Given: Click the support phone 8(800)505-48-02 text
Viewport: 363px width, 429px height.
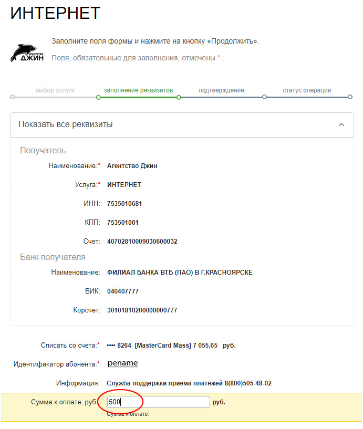Looking at the screenshot, I should [x=248, y=383].
